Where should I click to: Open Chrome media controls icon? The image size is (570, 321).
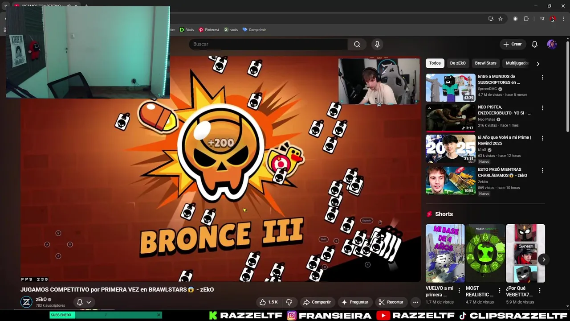[542, 19]
